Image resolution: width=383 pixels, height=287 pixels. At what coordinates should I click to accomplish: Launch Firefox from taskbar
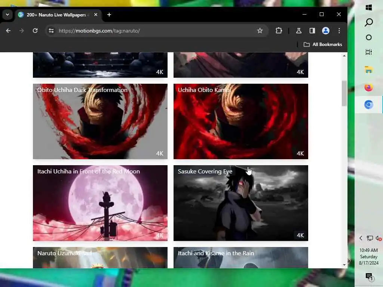[x=368, y=87]
